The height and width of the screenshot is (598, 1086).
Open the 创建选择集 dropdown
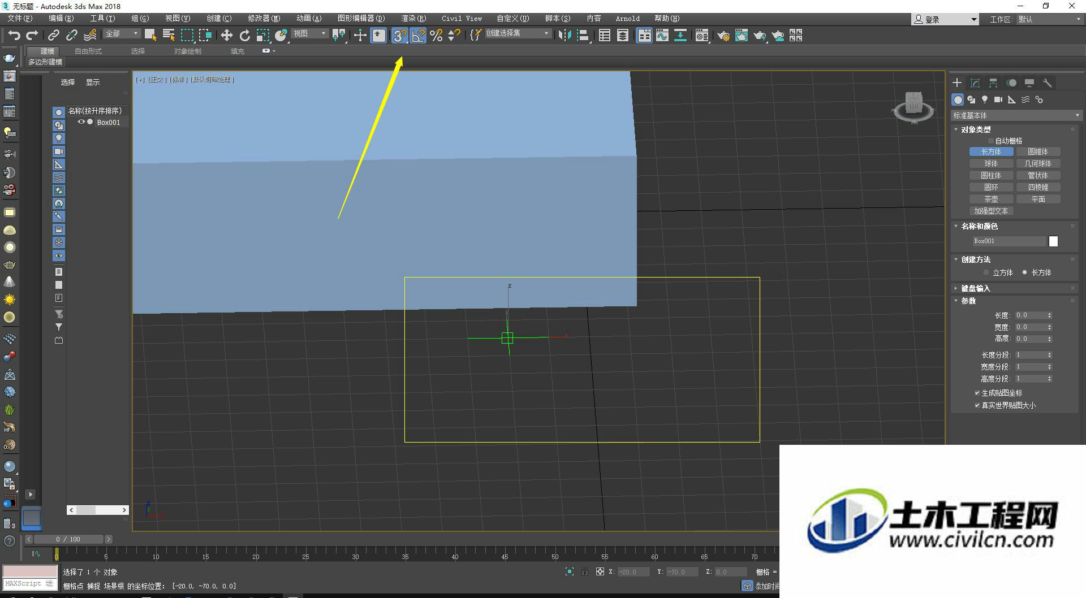[x=518, y=34]
